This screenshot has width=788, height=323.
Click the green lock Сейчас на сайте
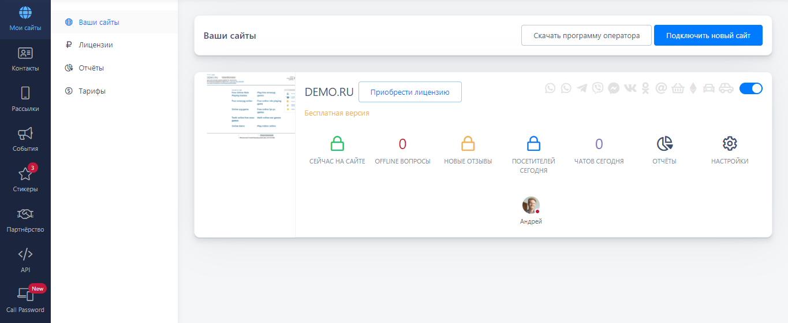click(337, 144)
